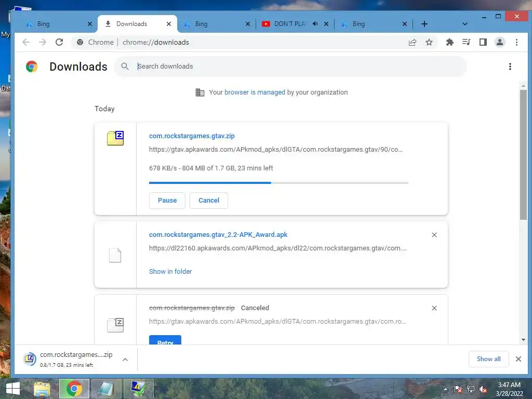Viewport: 532px width, 399px height.
Task: Open Chrome's three-dot menu in toolbar
Action: 516,42
